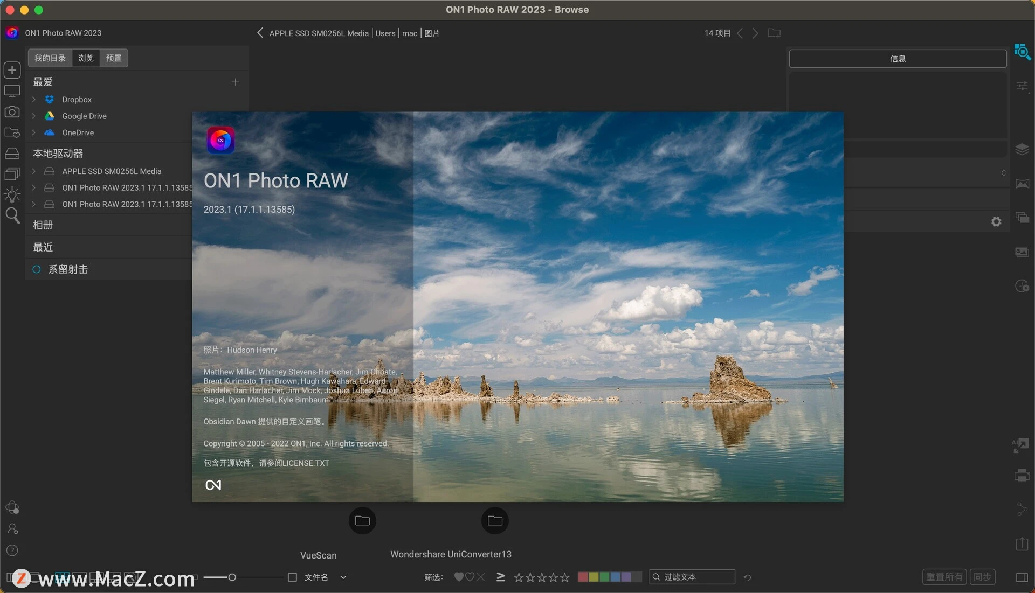Open the 信息 tab in right panel
Viewport: 1035px width, 593px height.
[898, 59]
